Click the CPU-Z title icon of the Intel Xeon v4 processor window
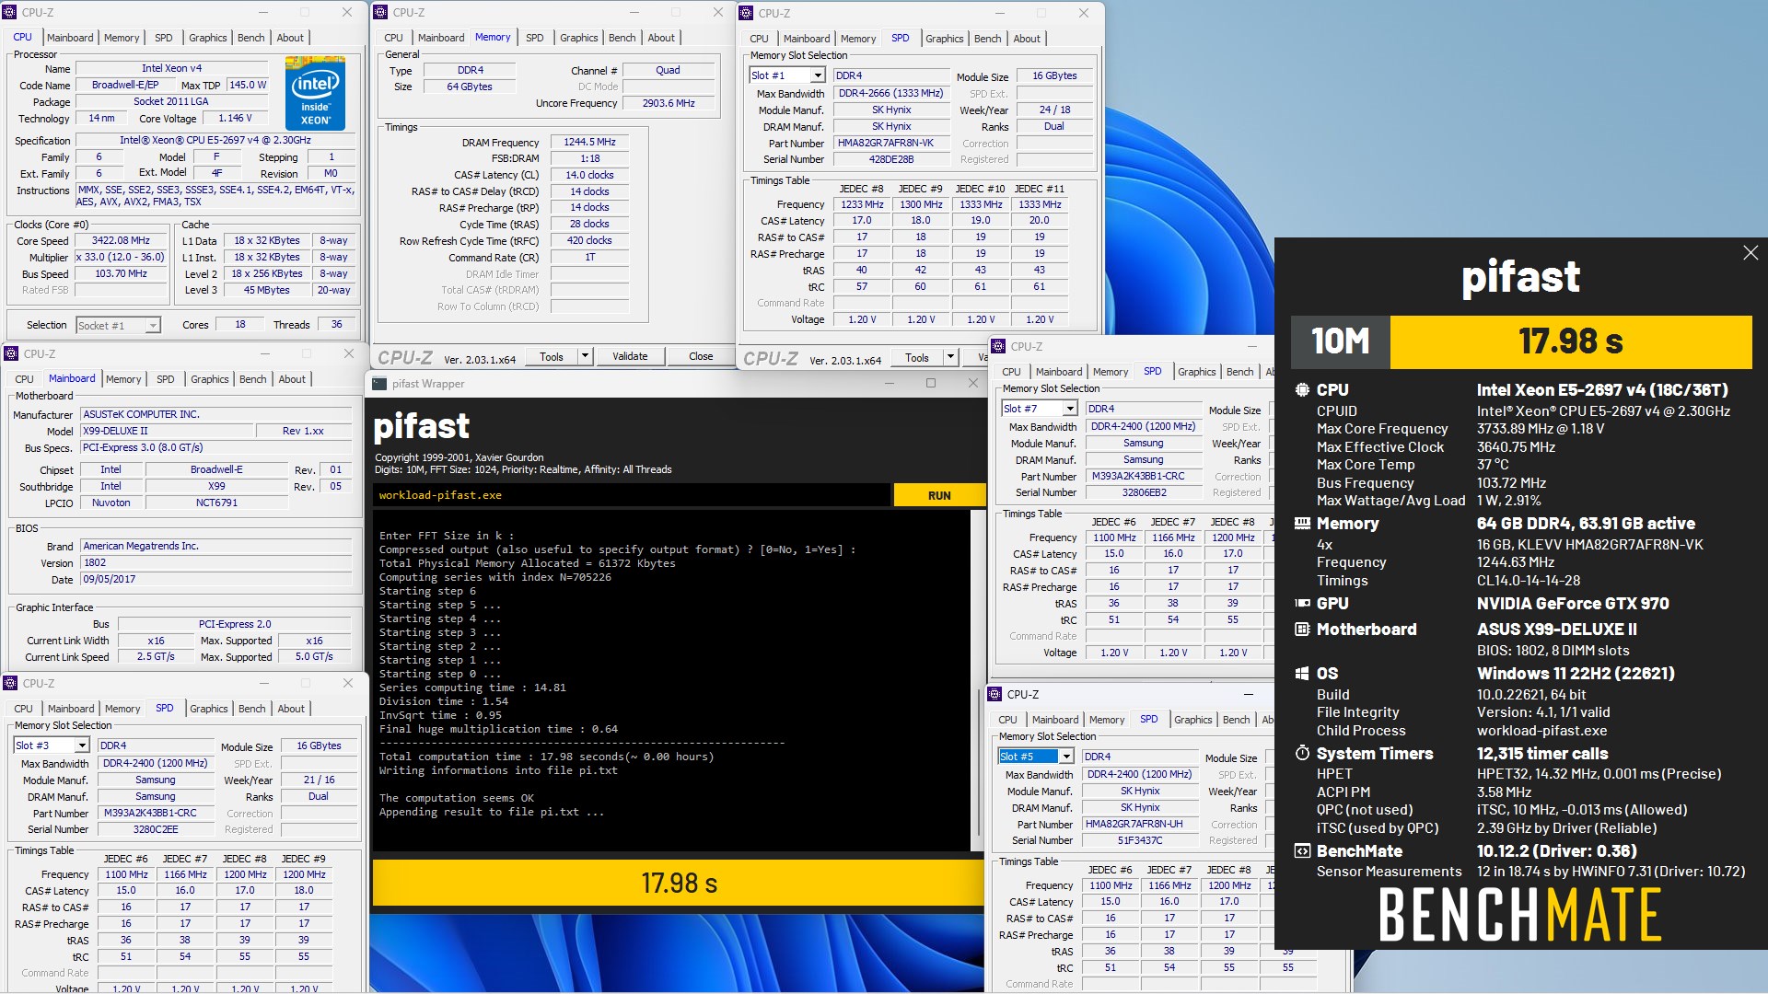 pos(11,13)
